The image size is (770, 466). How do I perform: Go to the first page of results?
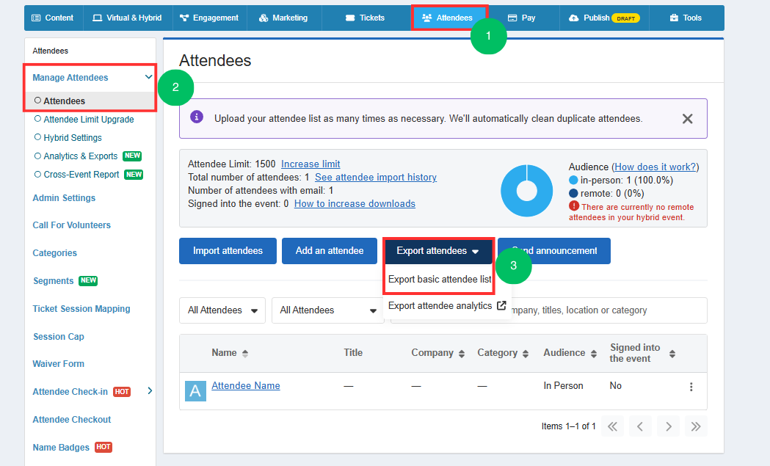point(612,426)
